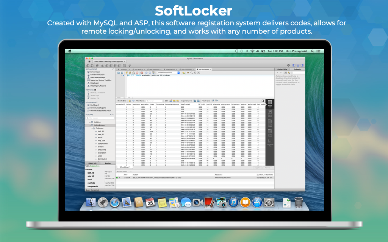Toggle the left sidebar panel visibility

point(293,65)
